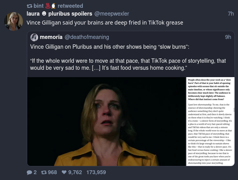Screen dimensions: 238x180
Task: Click the retweet icon beside bint
Action: click(x=29, y=6)
